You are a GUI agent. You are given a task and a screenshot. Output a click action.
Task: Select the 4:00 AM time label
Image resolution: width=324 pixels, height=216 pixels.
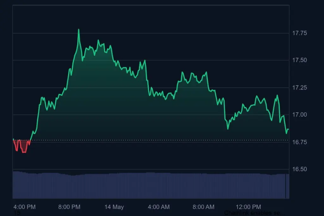click(x=159, y=207)
